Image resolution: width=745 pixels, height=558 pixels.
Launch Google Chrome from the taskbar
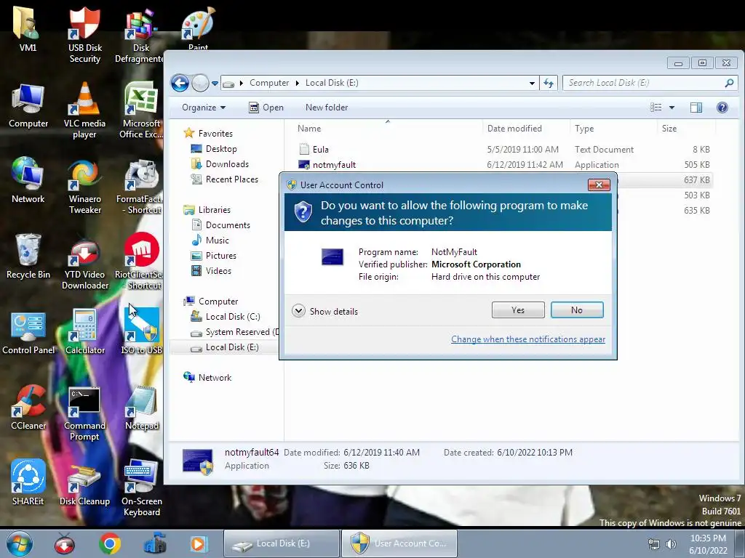coord(109,543)
